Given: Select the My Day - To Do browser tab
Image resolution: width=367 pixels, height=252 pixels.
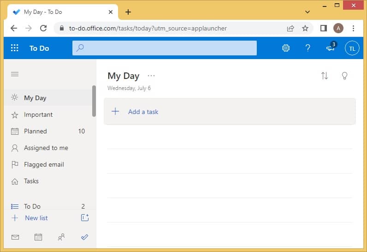Looking at the screenshot, I should [63, 12].
